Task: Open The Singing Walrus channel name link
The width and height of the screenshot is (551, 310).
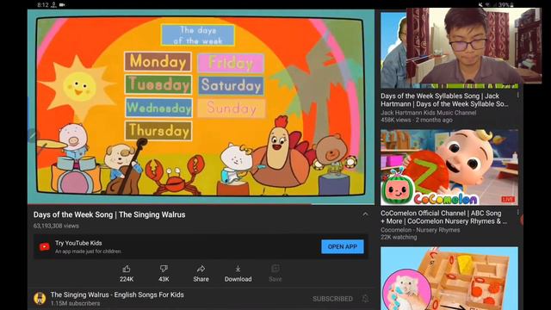Action: pos(117,294)
